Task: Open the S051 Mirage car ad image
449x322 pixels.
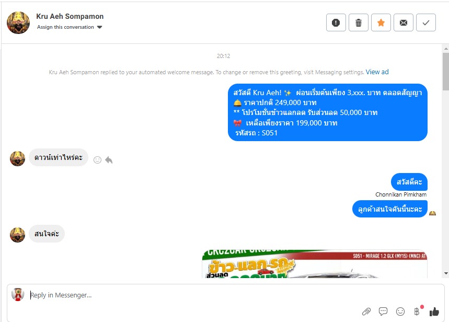Action: coord(315,263)
